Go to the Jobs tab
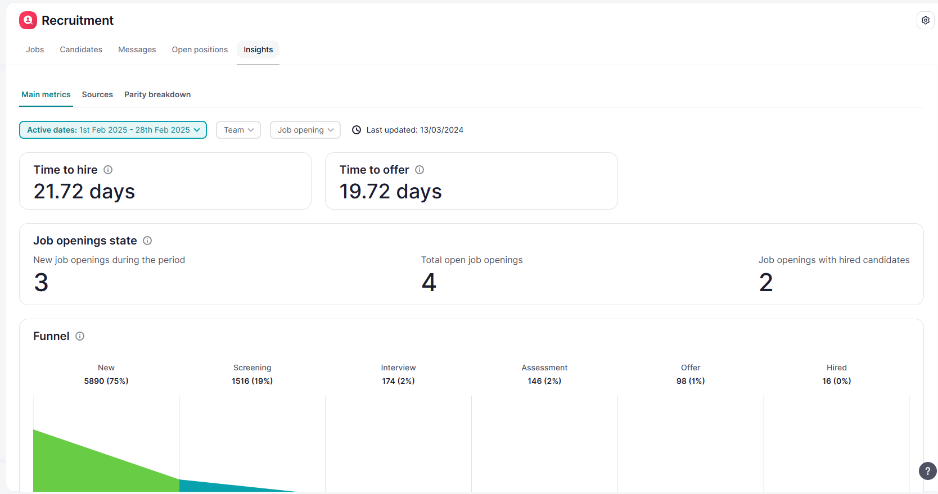938x494 pixels. tap(35, 49)
